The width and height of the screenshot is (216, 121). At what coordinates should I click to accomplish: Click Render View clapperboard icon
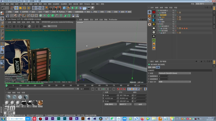(x=51, y=8)
